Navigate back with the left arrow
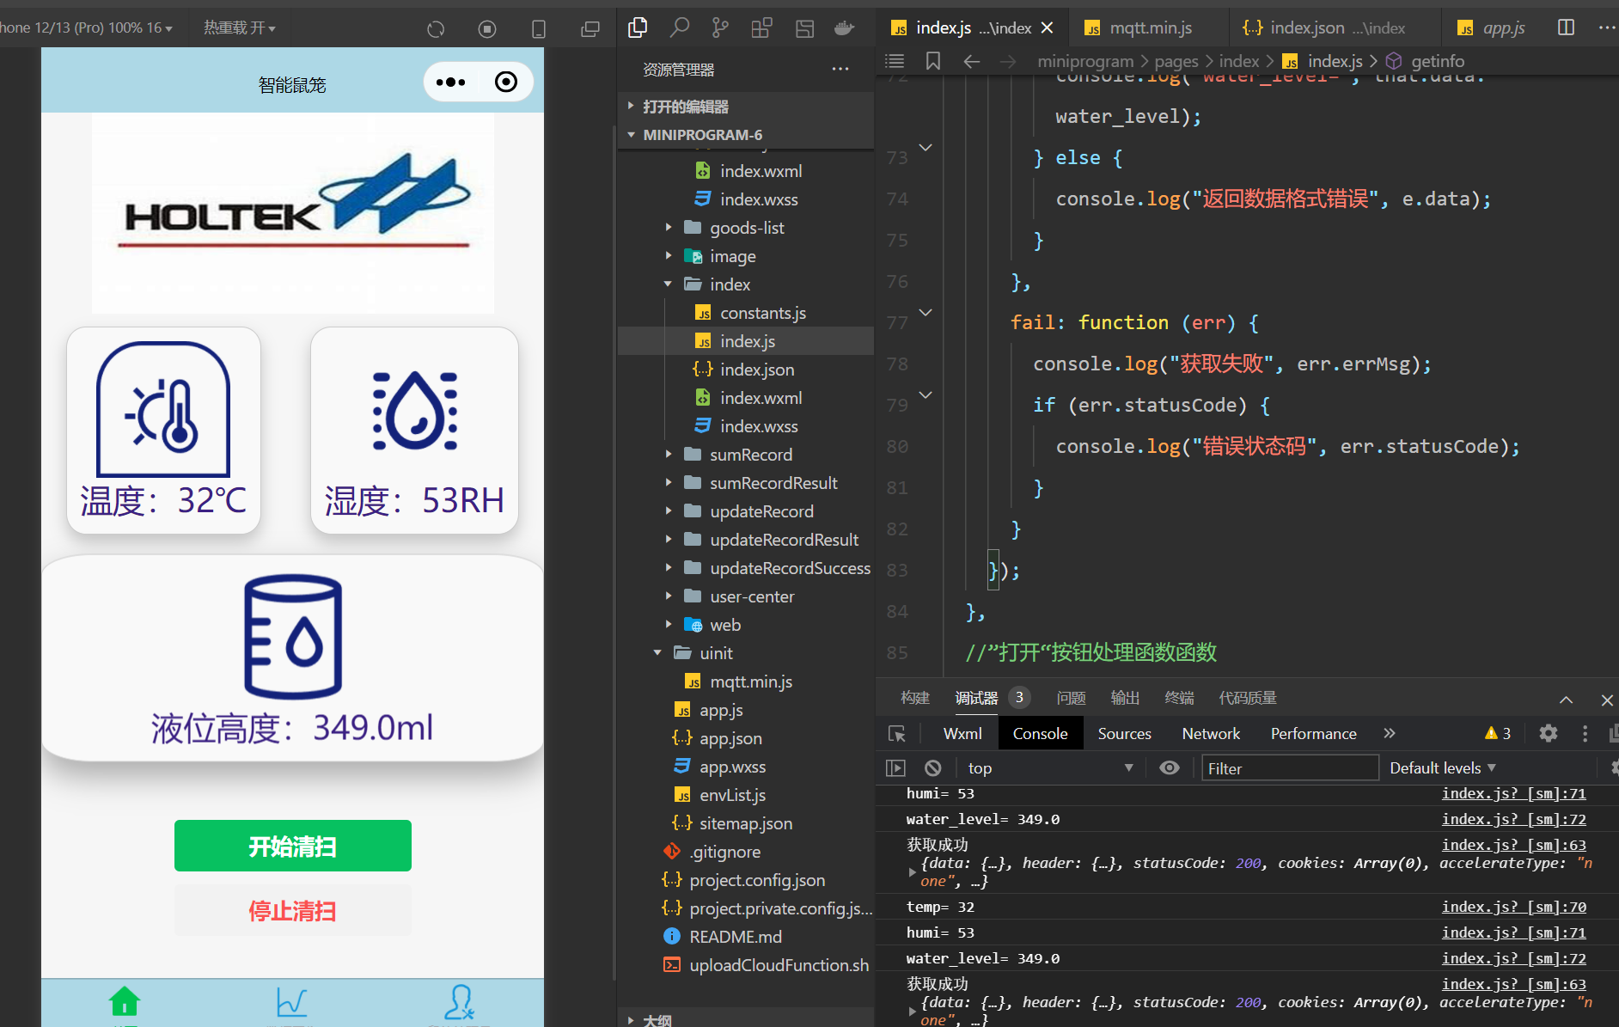This screenshot has width=1619, height=1027. tap(971, 61)
